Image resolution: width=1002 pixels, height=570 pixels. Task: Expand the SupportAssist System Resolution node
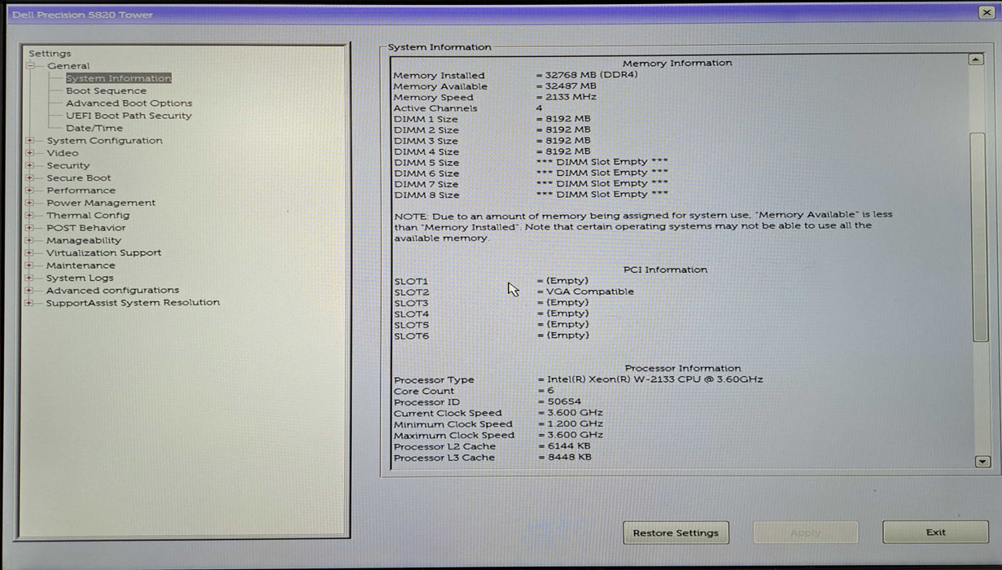(30, 303)
